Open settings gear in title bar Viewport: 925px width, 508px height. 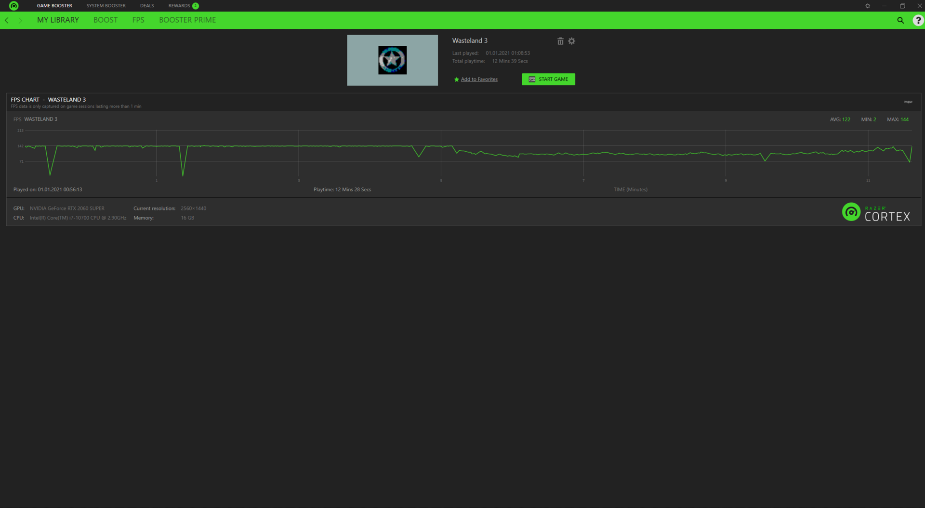click(868, 6)
